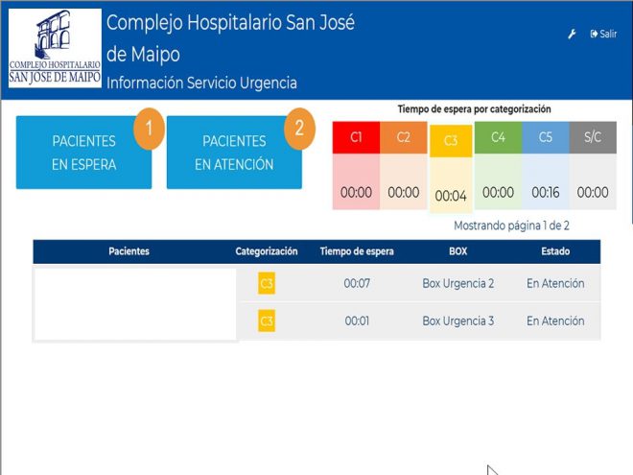Select the orange C2 category box
Image resolution: width=633 pixels, height=475 pixels.
point(403,138)
